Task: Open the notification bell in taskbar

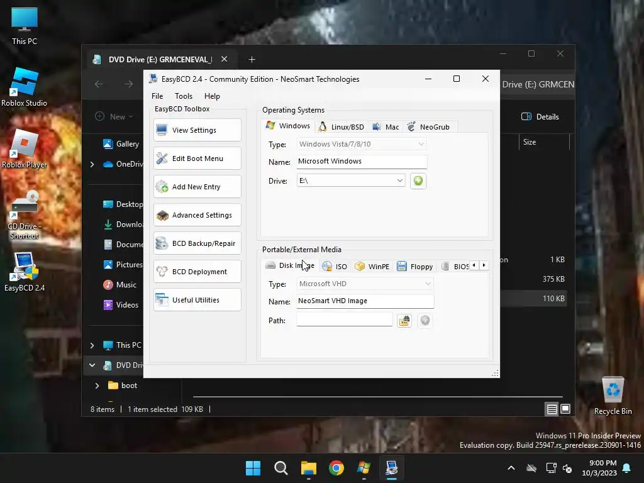Action: click(x=627, y=468)
